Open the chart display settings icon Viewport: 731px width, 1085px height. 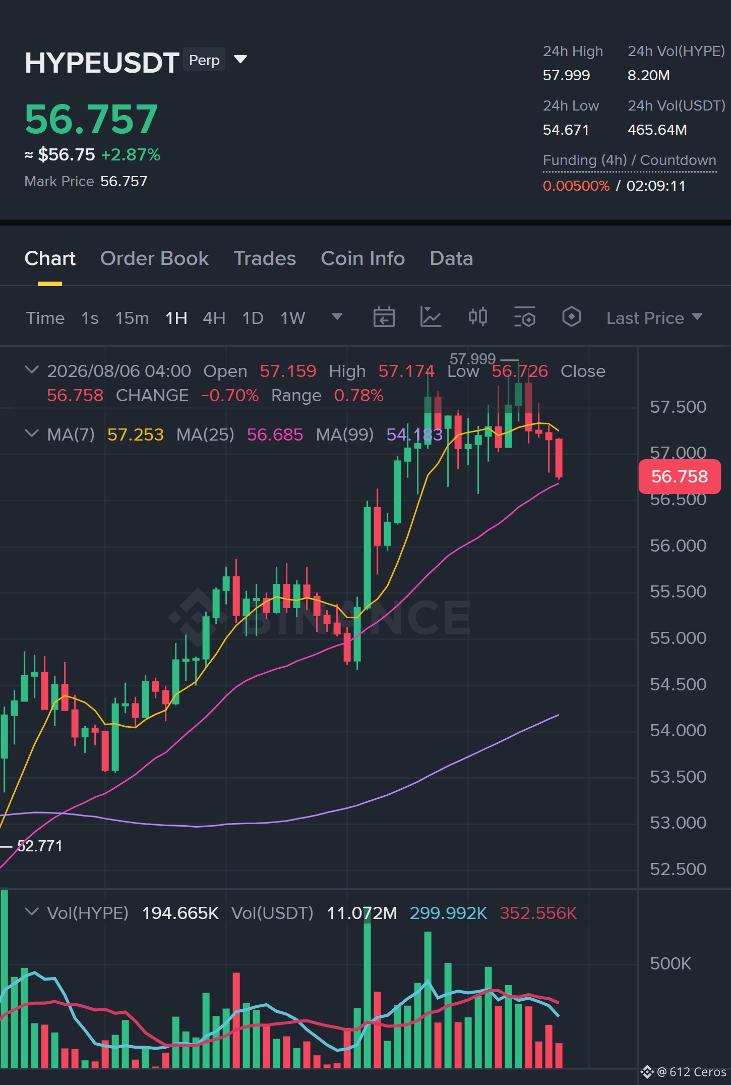pyautogui.click(x=524, y=317)
